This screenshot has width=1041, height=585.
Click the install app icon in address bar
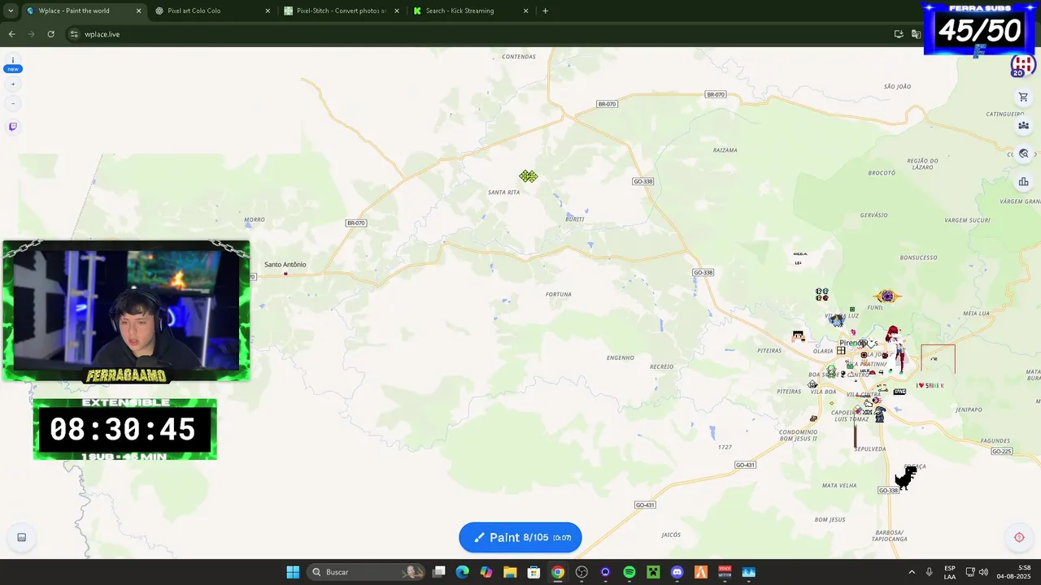[x=898, y=34]
